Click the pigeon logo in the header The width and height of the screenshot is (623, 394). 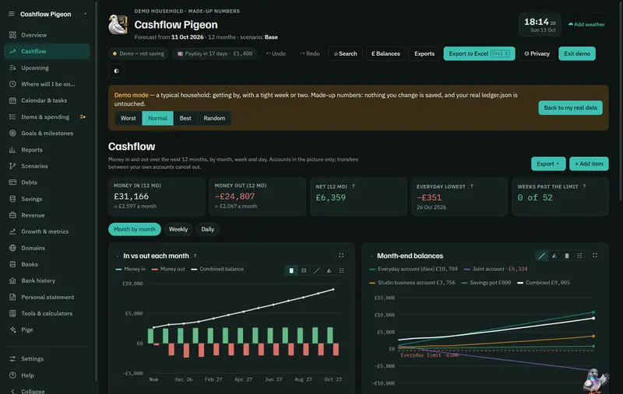pos(118,25)
